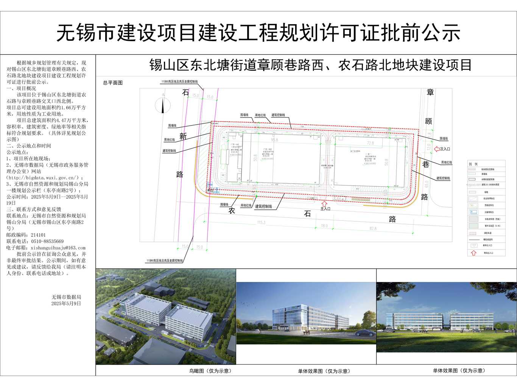
Task: Click the road name character 章
Action: click(x=430, y=92)
